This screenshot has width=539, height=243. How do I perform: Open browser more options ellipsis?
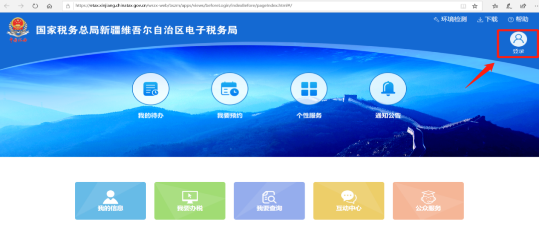coord(536,6)
